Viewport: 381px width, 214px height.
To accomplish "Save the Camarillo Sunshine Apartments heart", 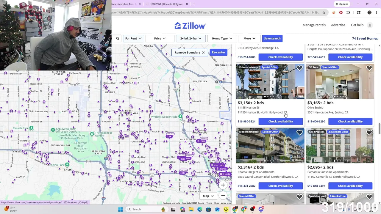I will click(369, 133).
